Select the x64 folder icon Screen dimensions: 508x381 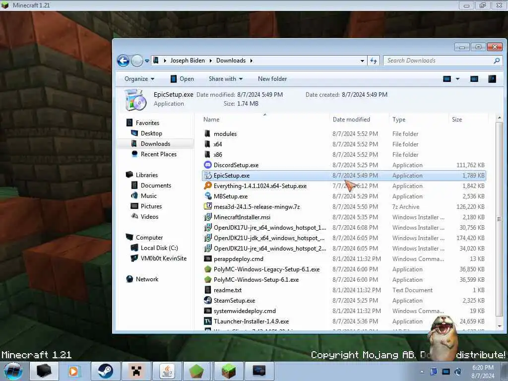208,144
